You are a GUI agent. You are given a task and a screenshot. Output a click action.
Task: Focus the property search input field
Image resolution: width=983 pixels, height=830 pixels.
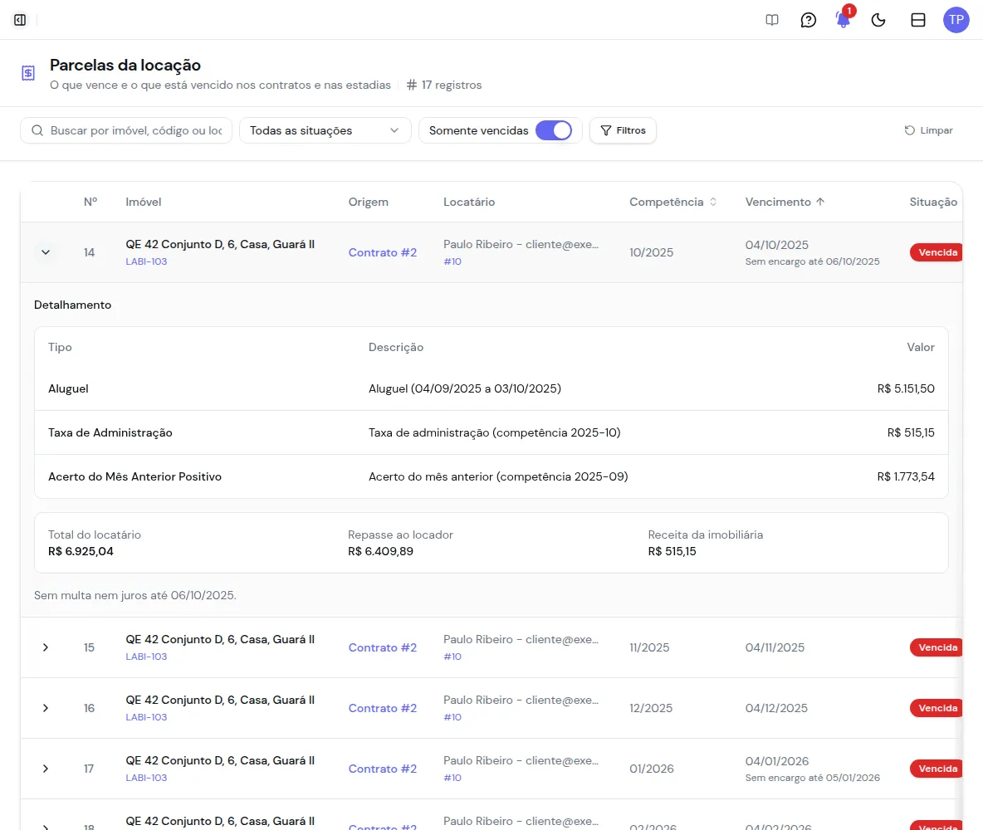(126, 130)
